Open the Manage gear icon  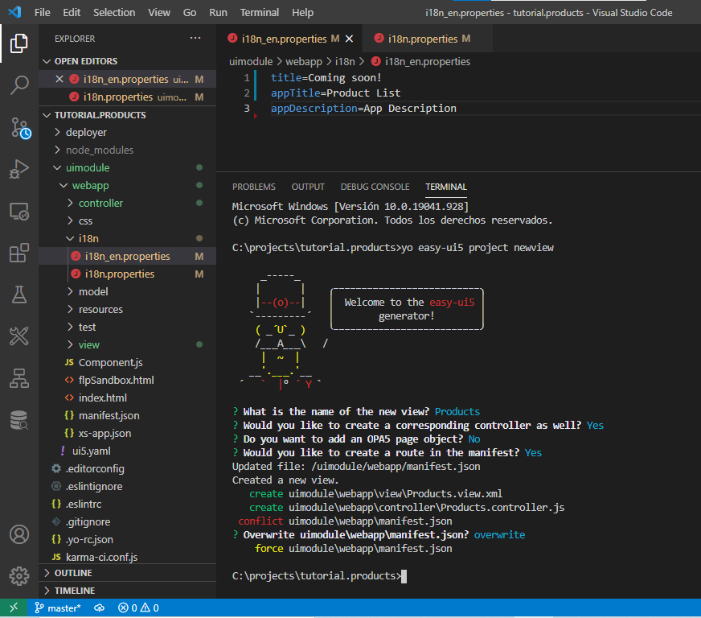pyautogui.click(x=19, y=575)
